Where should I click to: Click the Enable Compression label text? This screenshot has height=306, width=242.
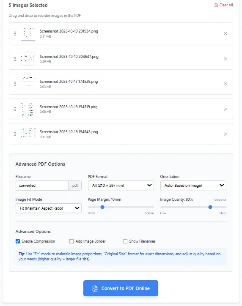(x=38, y=241)
